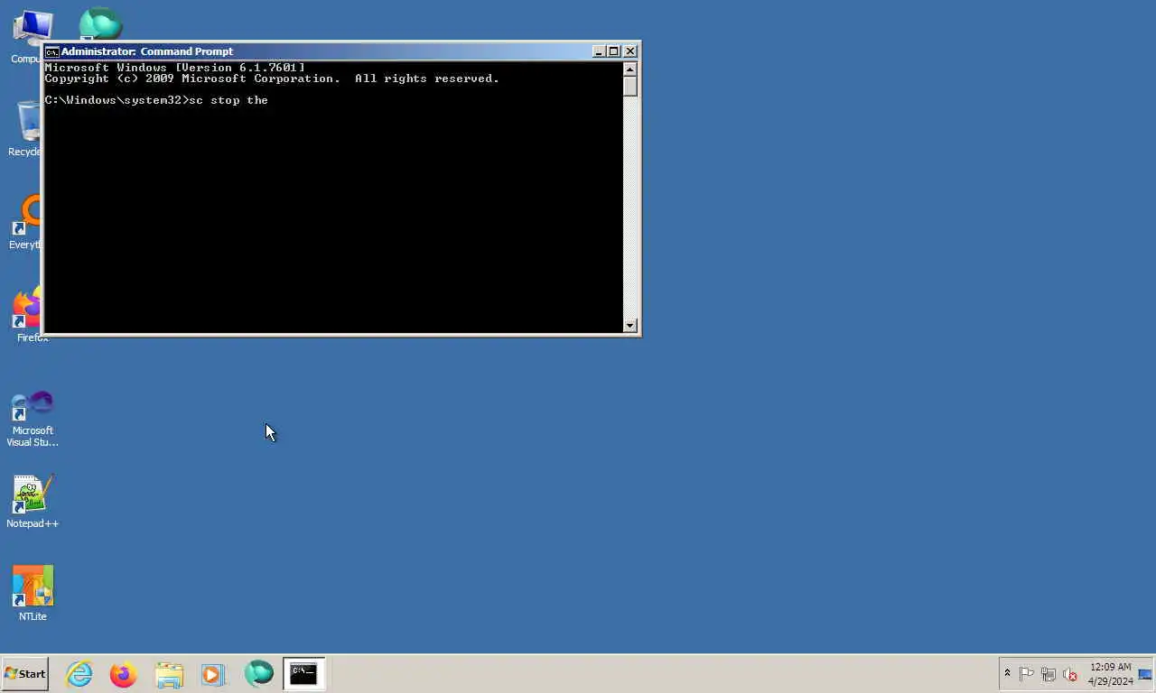
Task: Click the 'sc stop the' command line
Action: pyautogui.click(x=156, y=100)
